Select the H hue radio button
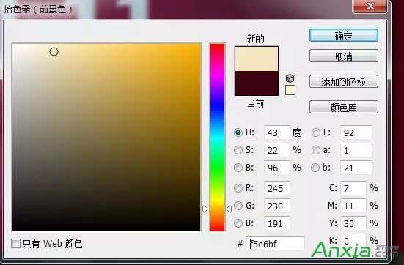This screenshot has height=265, width=404. point(238,132)
